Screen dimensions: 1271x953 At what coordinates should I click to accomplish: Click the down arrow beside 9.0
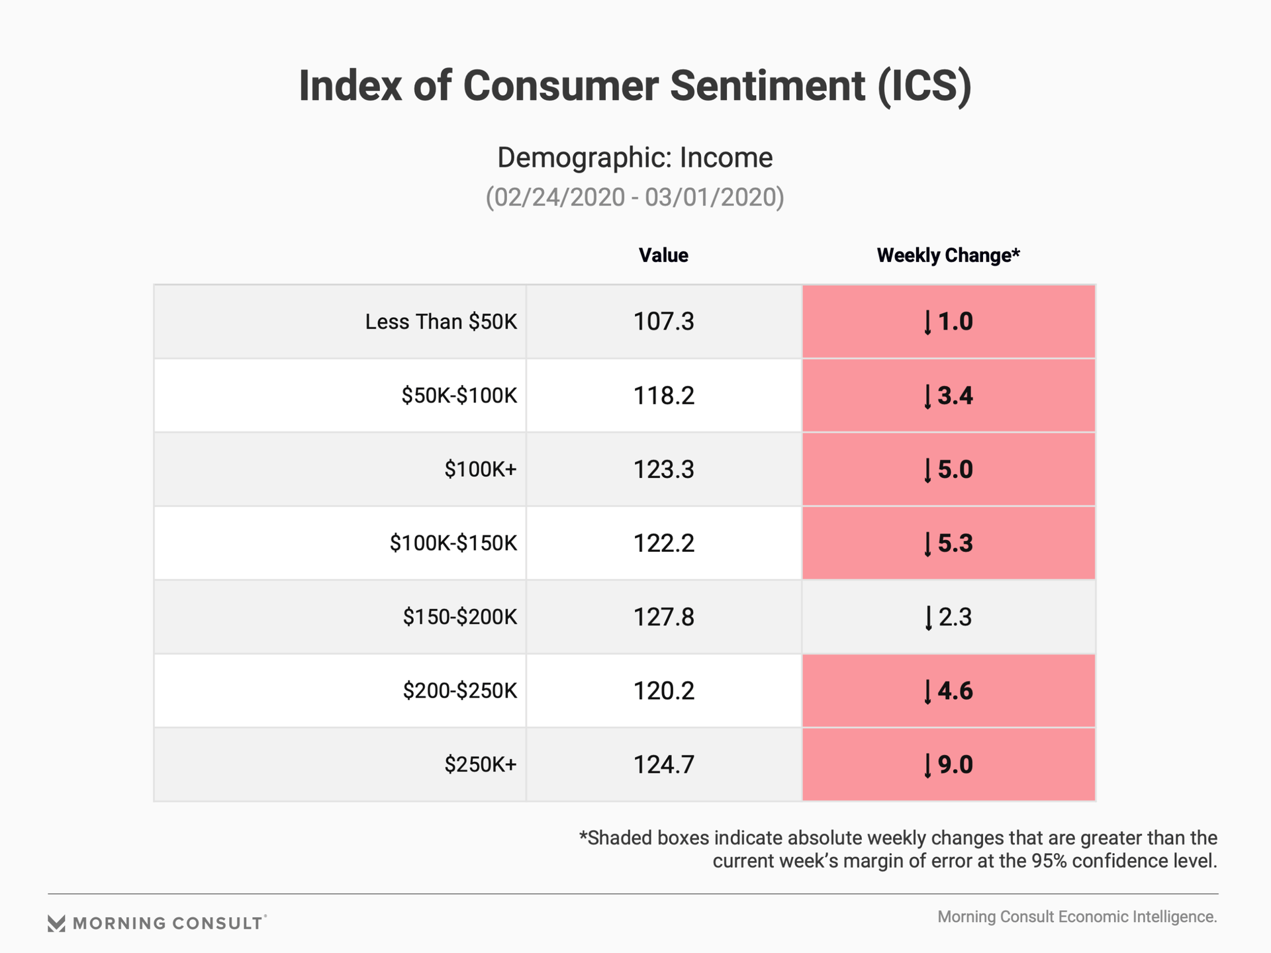click(927, 766)
